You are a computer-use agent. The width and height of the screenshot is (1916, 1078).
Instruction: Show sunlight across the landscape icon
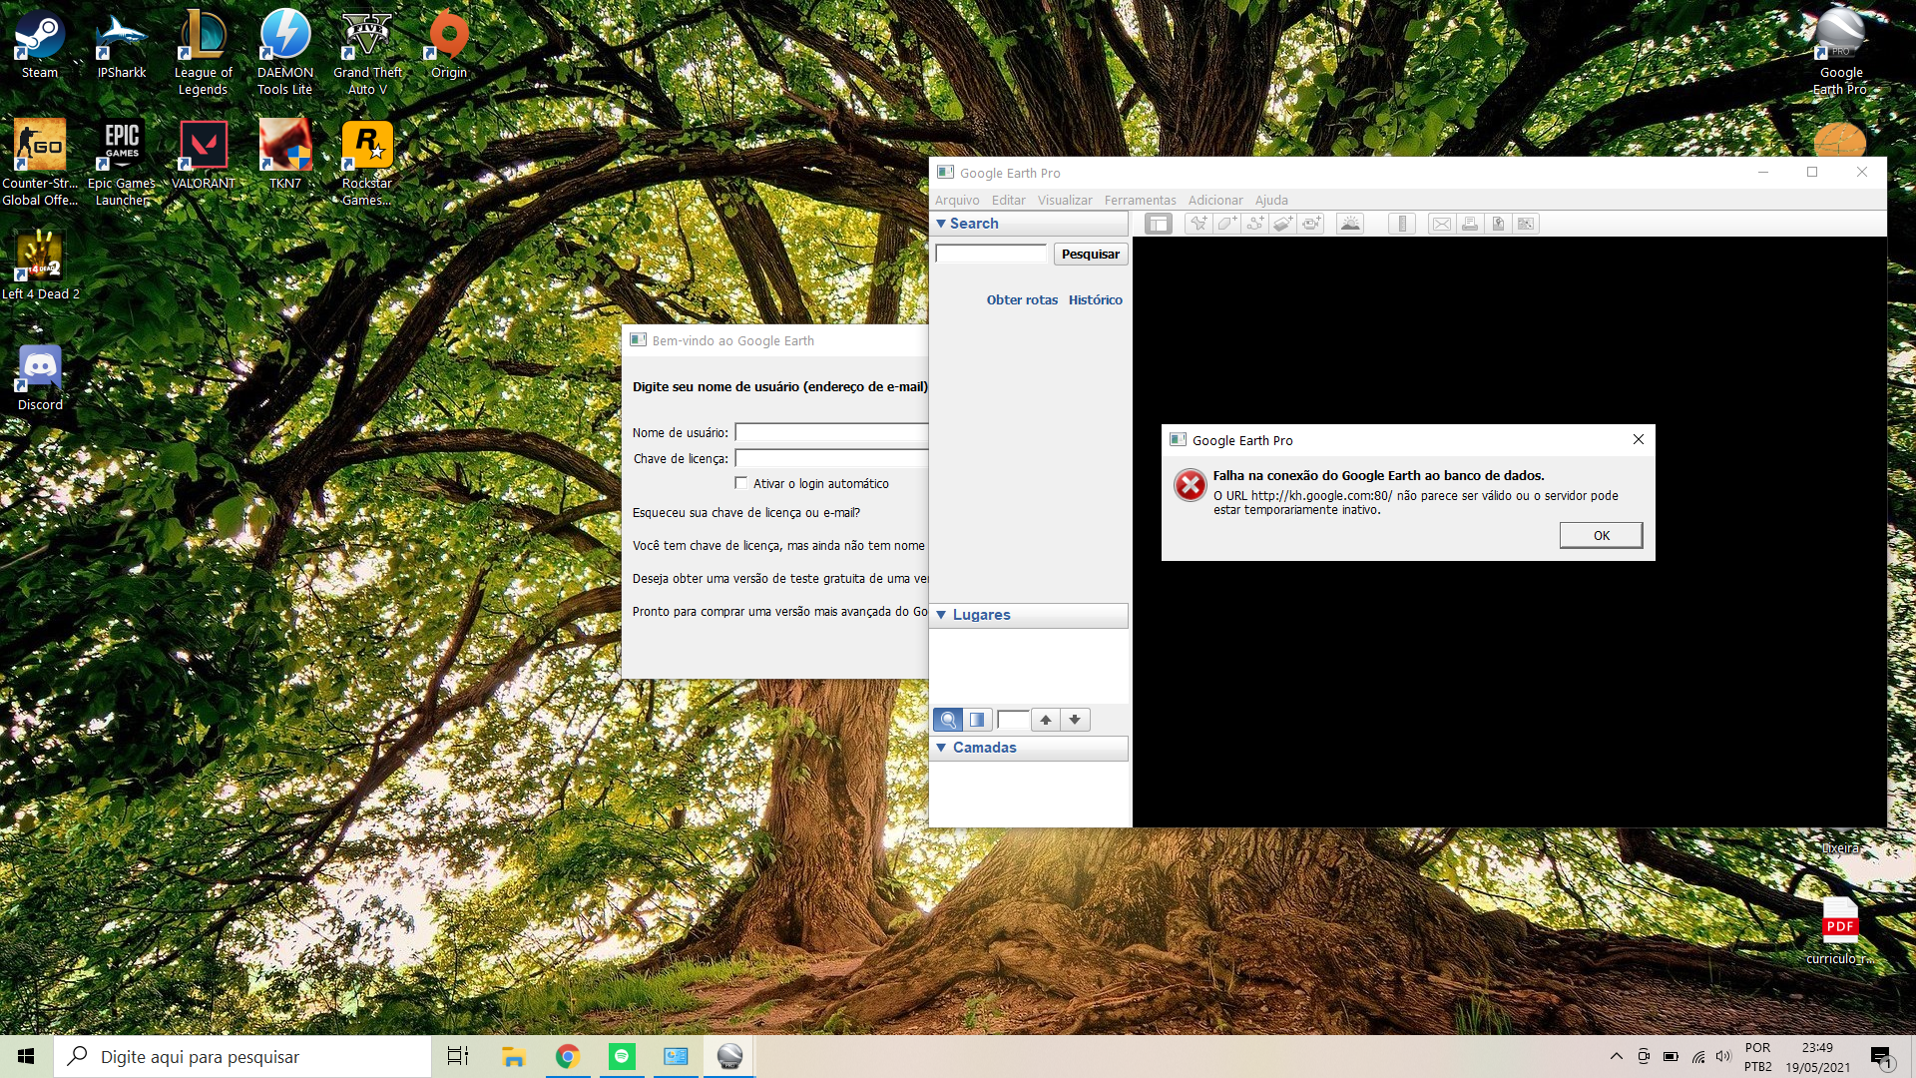coord(1350,224)
